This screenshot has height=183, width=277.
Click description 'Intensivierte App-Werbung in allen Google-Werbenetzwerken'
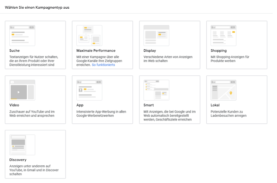click(101, 114)
